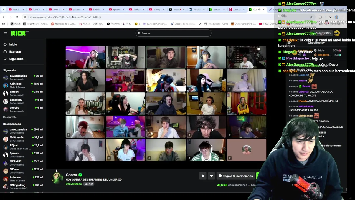355x200 pixels.
Task: Toggle the notification bell for Coscu
Action: (x=203, y=176)
